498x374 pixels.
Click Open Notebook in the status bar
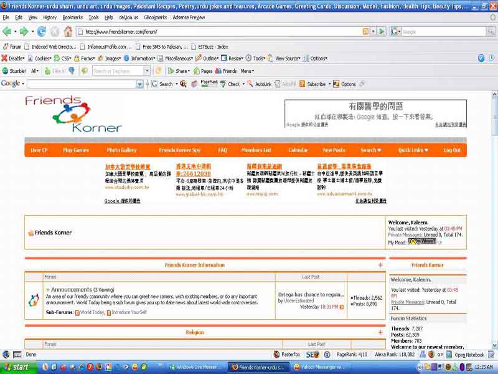coord(465,355)
